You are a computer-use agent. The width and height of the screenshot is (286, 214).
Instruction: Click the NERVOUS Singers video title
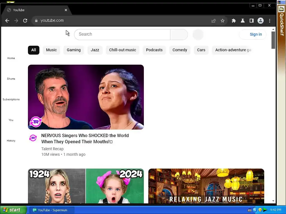click(x=85, y=139)
